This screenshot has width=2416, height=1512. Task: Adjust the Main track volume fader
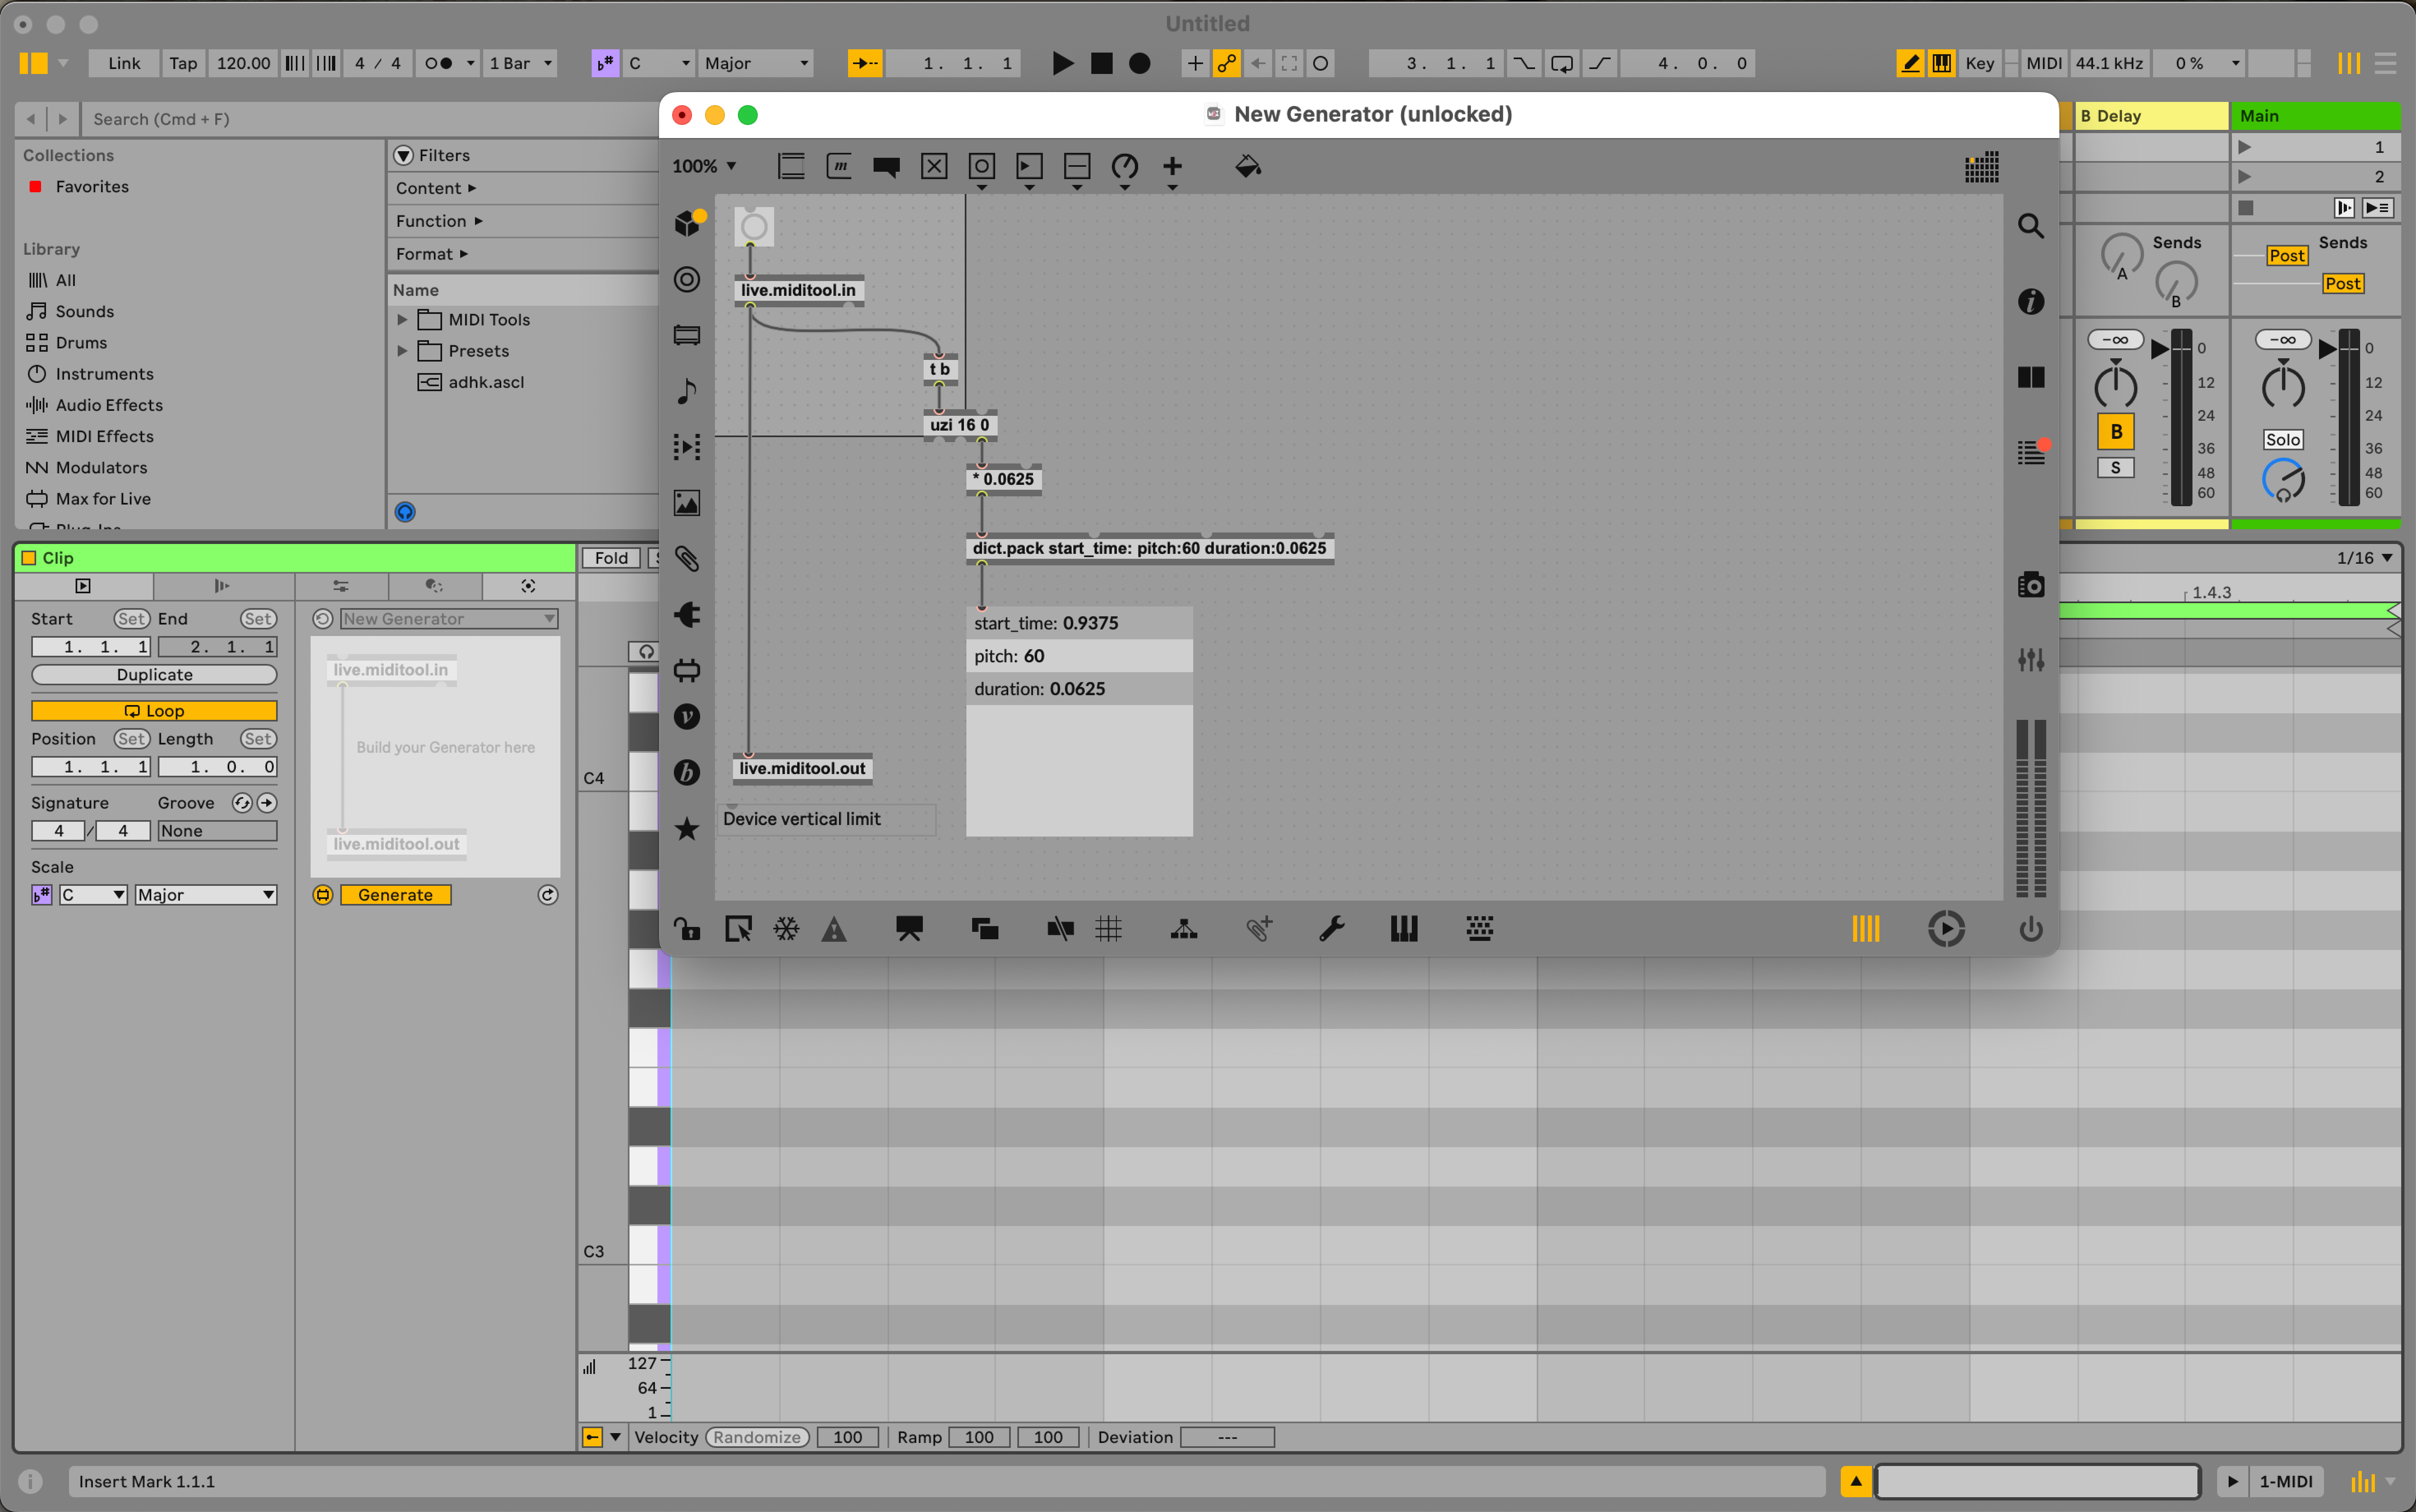2329,348
